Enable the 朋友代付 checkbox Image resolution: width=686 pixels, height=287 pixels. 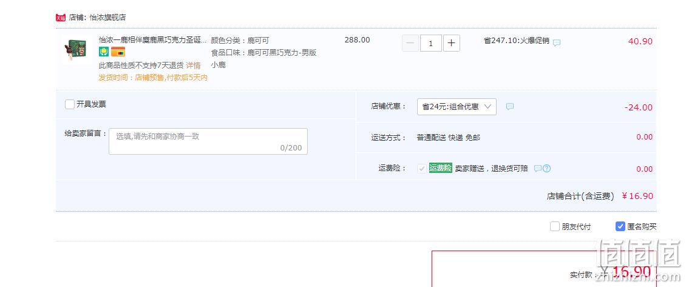point(555,226)
